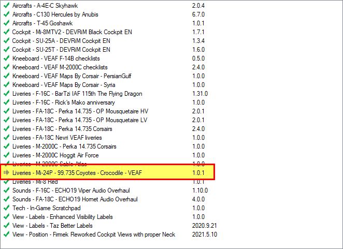This screenshot has height=249, width=343.
Task: Click the green check for OP Mousquetaire LV
Action: click(6, 120)
